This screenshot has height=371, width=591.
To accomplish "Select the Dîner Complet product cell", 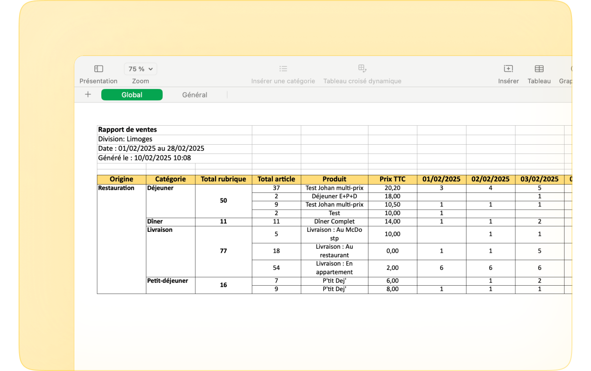I will click(335, 222).
